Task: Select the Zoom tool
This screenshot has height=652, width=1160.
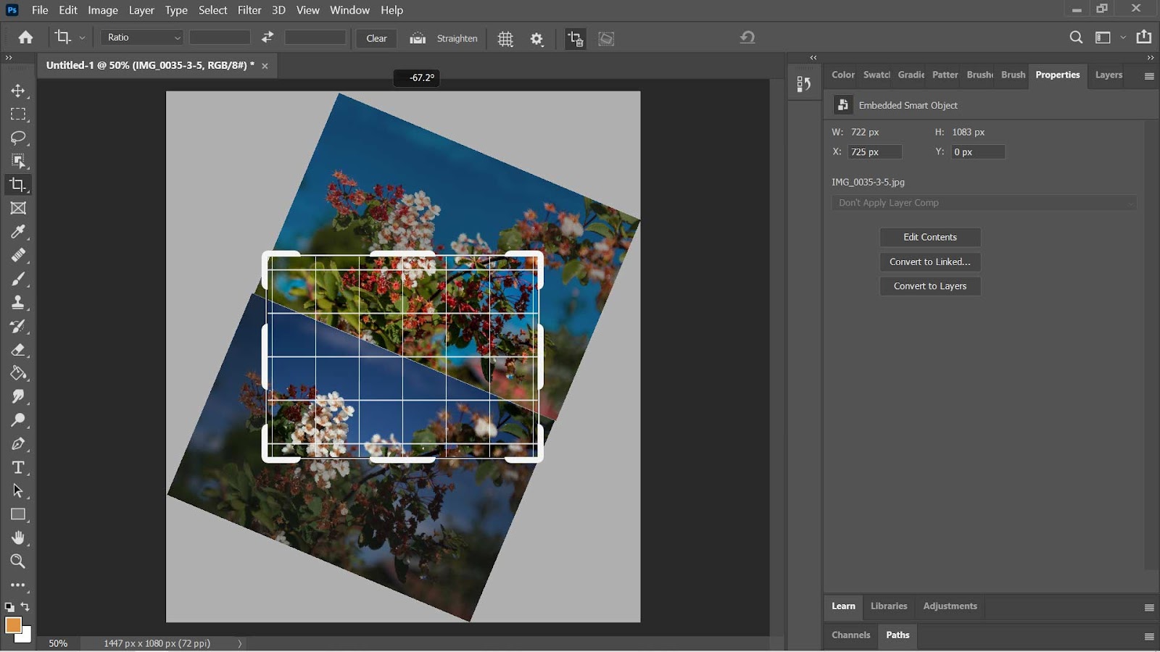Action: pyautogui.click(x=18, y=561)
